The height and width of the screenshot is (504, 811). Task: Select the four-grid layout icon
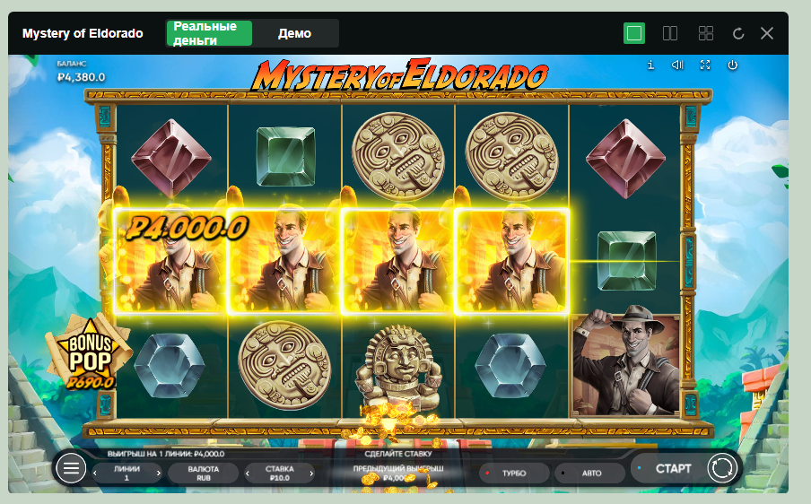click(705, 33)
